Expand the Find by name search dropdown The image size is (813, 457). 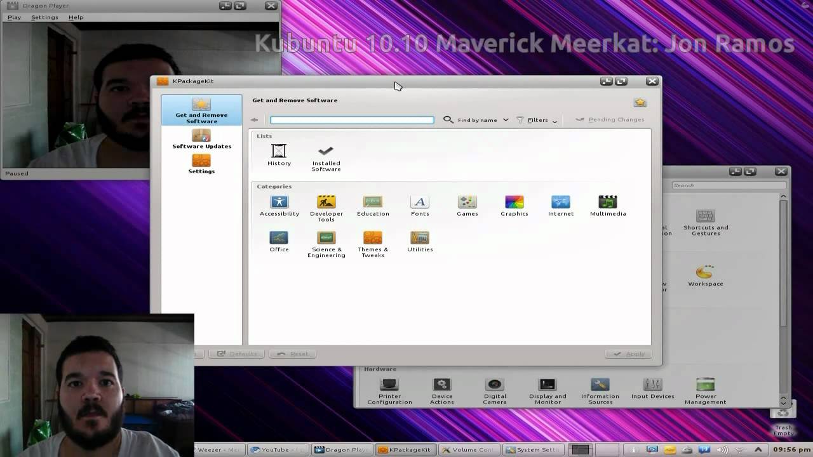tap(476, 120)
